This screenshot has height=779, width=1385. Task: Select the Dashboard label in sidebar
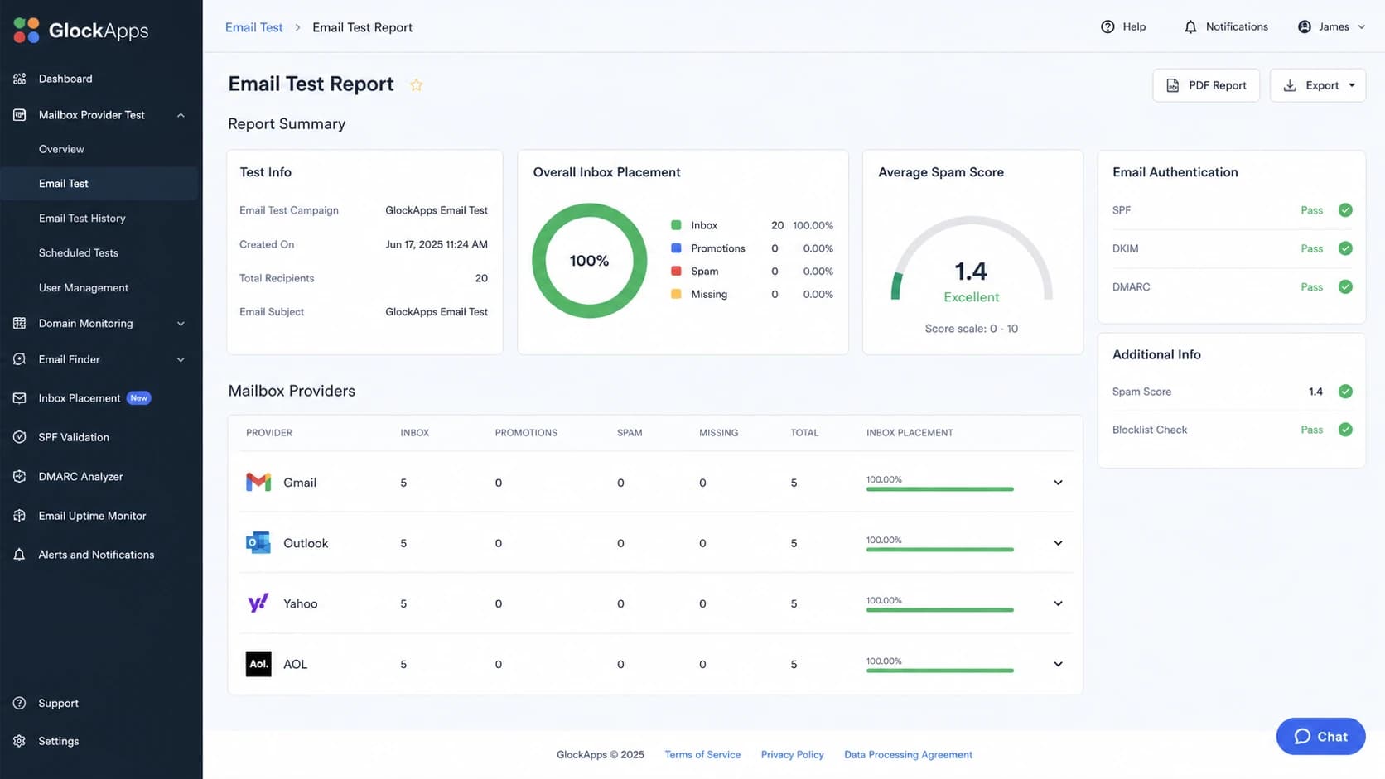65,79
